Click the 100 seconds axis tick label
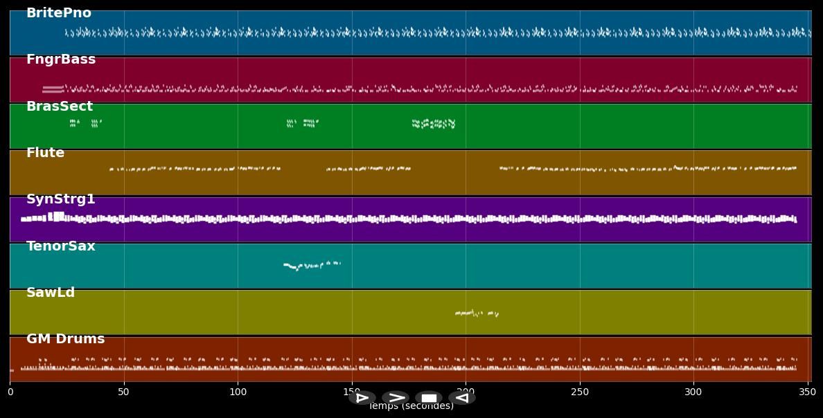 [238, 392]
